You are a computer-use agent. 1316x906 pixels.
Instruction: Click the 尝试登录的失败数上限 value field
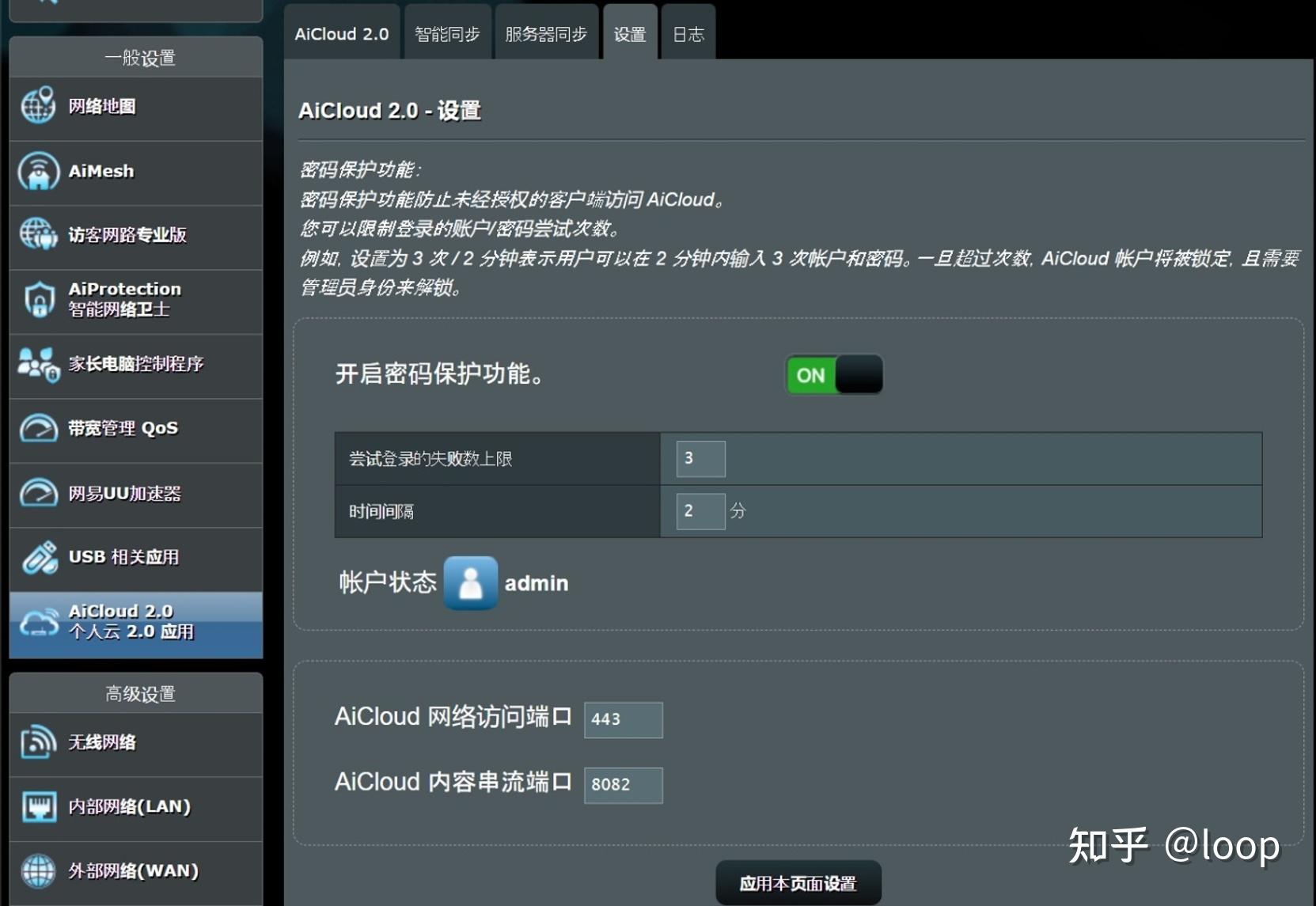click(700, 458)
